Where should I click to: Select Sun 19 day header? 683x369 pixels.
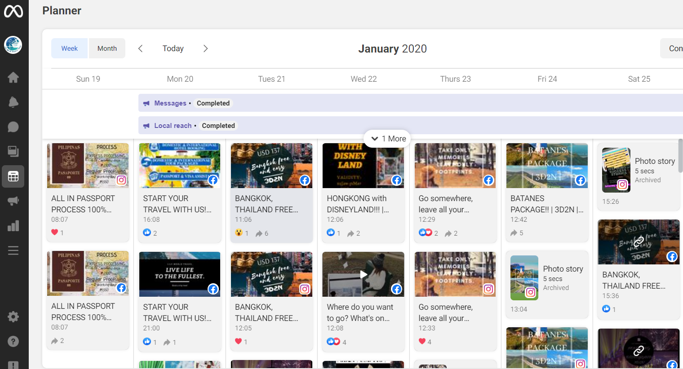pos(88,79)
